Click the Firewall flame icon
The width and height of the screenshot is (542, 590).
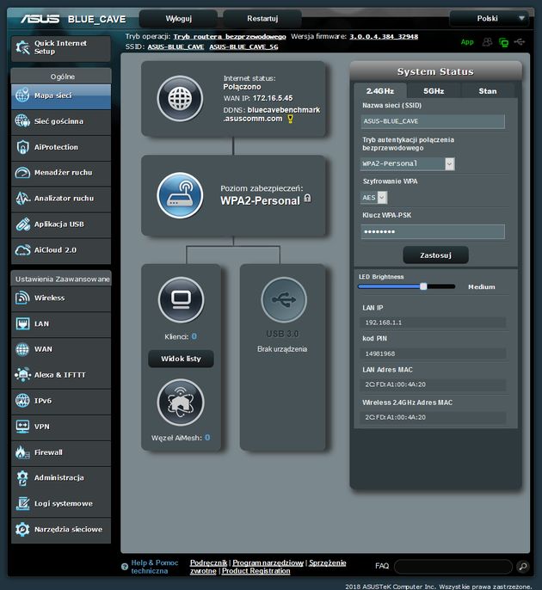[x=22, y=452]
